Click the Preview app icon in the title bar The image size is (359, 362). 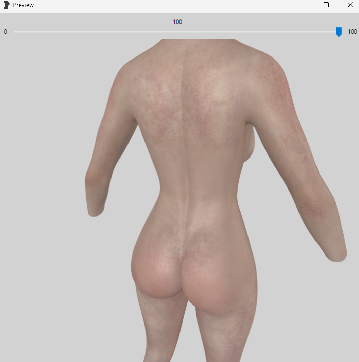7,5
